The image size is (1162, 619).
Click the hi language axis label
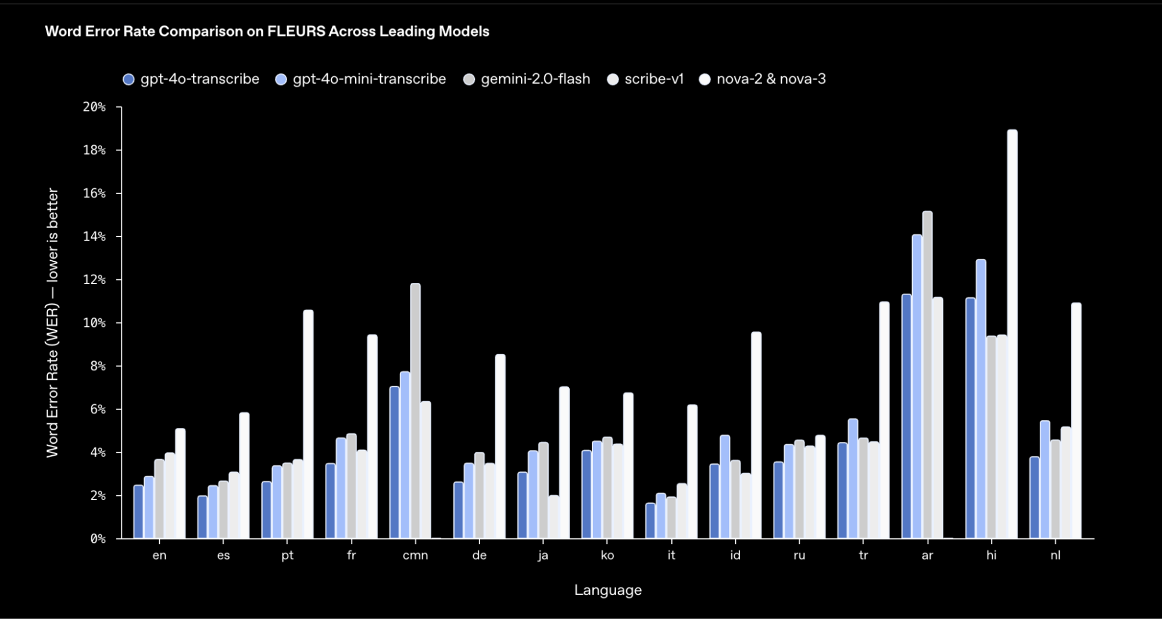991,555
